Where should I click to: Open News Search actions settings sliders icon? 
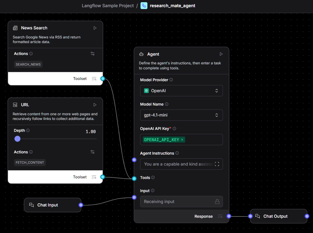click(93, 54)
